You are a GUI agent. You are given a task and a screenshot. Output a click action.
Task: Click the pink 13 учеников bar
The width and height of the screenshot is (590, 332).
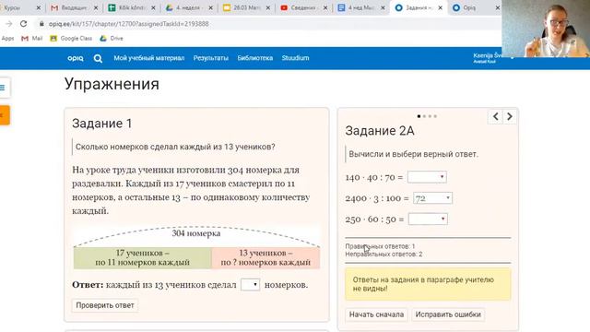[265, 258]
